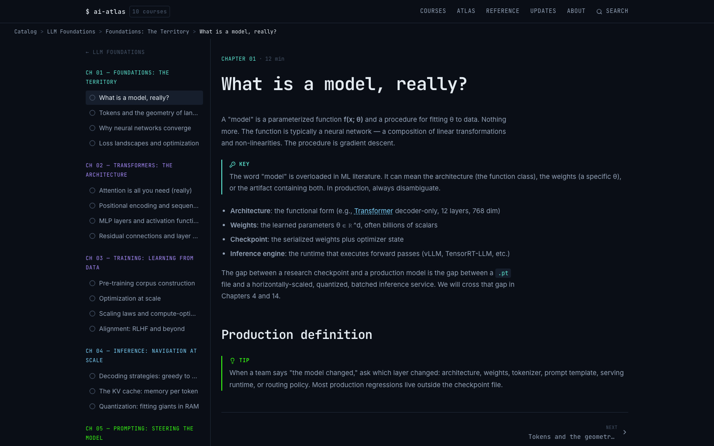Screen dimensions: 714x446
Task: Click the search magnifier icon
Action: coord(599,12)
